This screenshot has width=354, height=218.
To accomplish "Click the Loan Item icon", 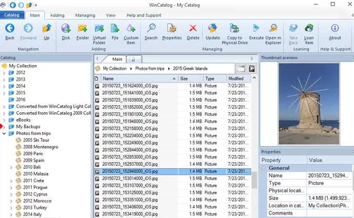I will [x=308, y=34].
